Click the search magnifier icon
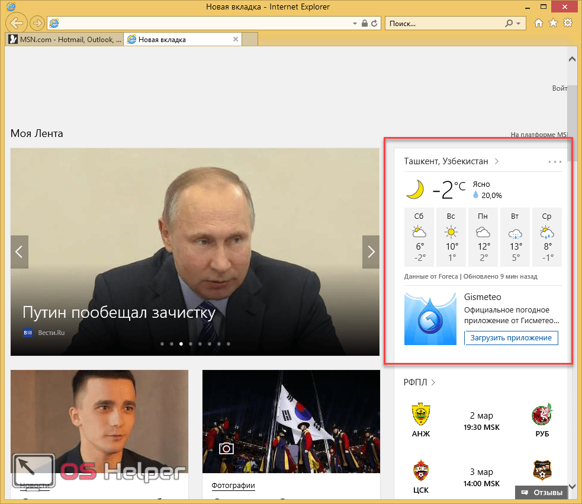The height and width of the screenshot is (504, 582). 509,24
